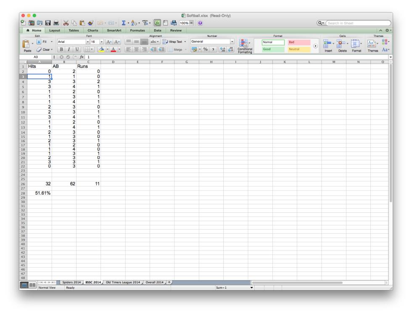Select the Format Painter brush
412x316 pixels.
click(90, 23)
